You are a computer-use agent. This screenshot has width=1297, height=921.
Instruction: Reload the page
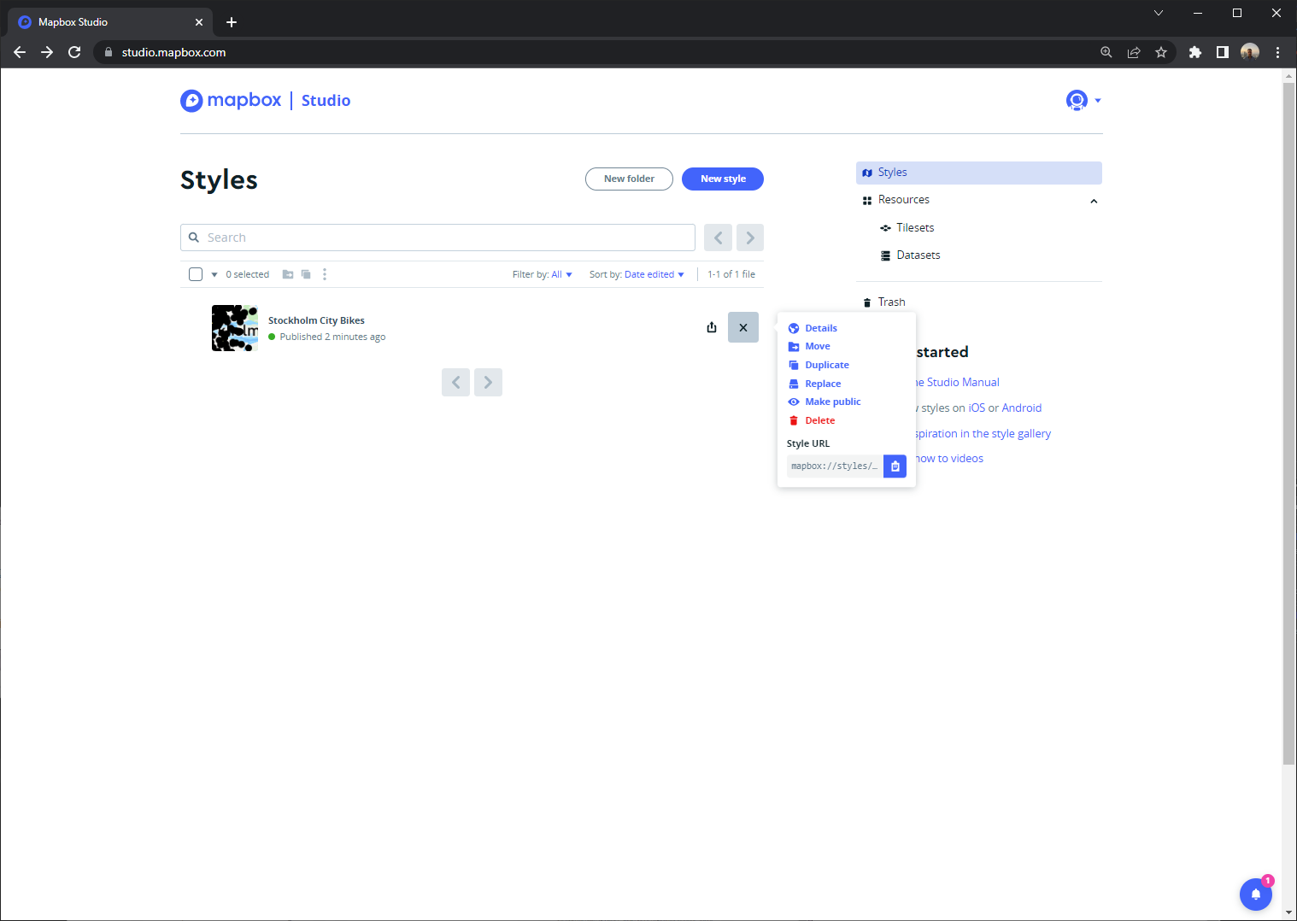[74, 52]
